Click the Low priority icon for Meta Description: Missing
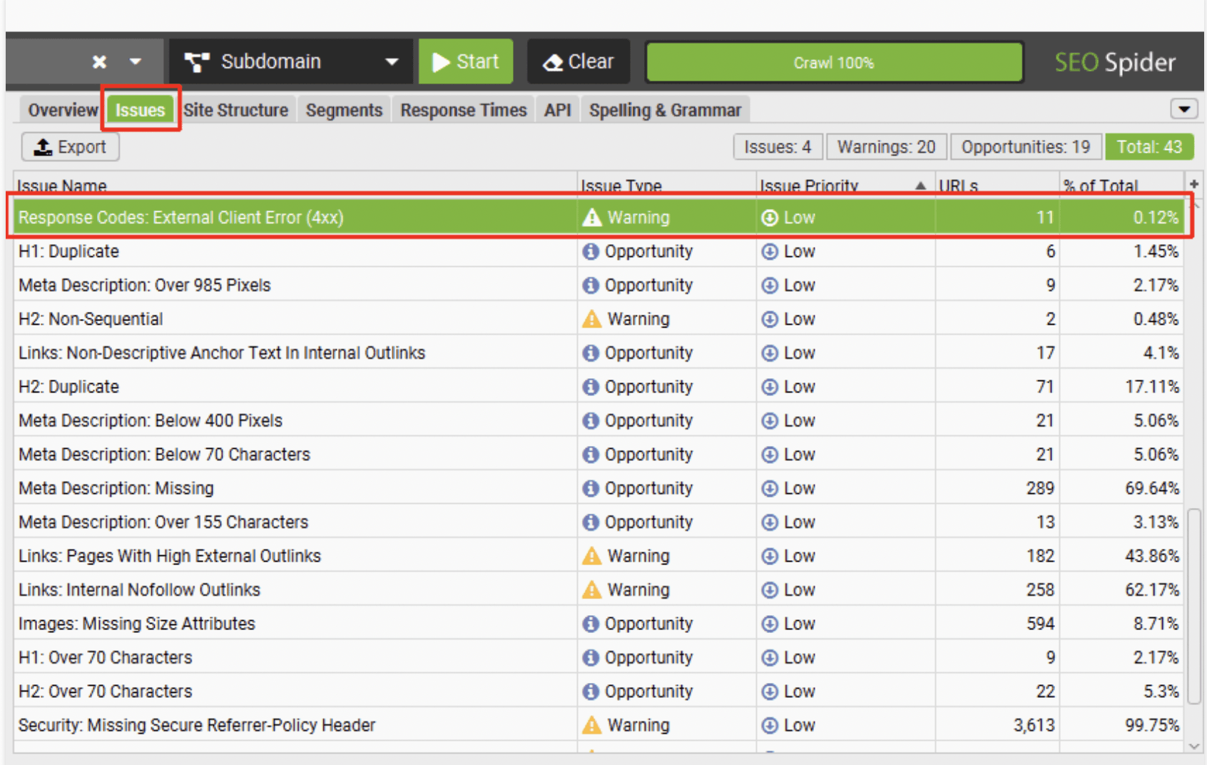The image size is (1207, 765). tap(770, 488)
